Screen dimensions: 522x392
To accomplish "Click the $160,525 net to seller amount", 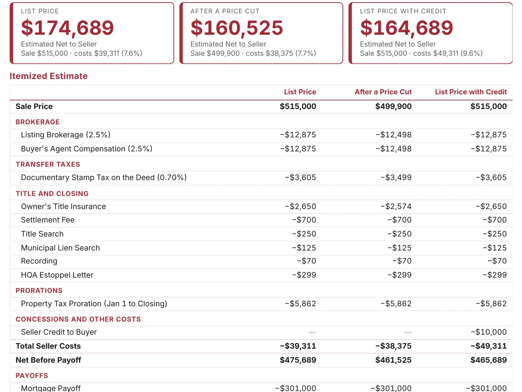I will click(237, 28).
